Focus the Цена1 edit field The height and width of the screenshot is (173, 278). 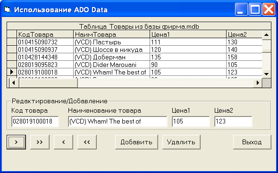tap(191, 122)
